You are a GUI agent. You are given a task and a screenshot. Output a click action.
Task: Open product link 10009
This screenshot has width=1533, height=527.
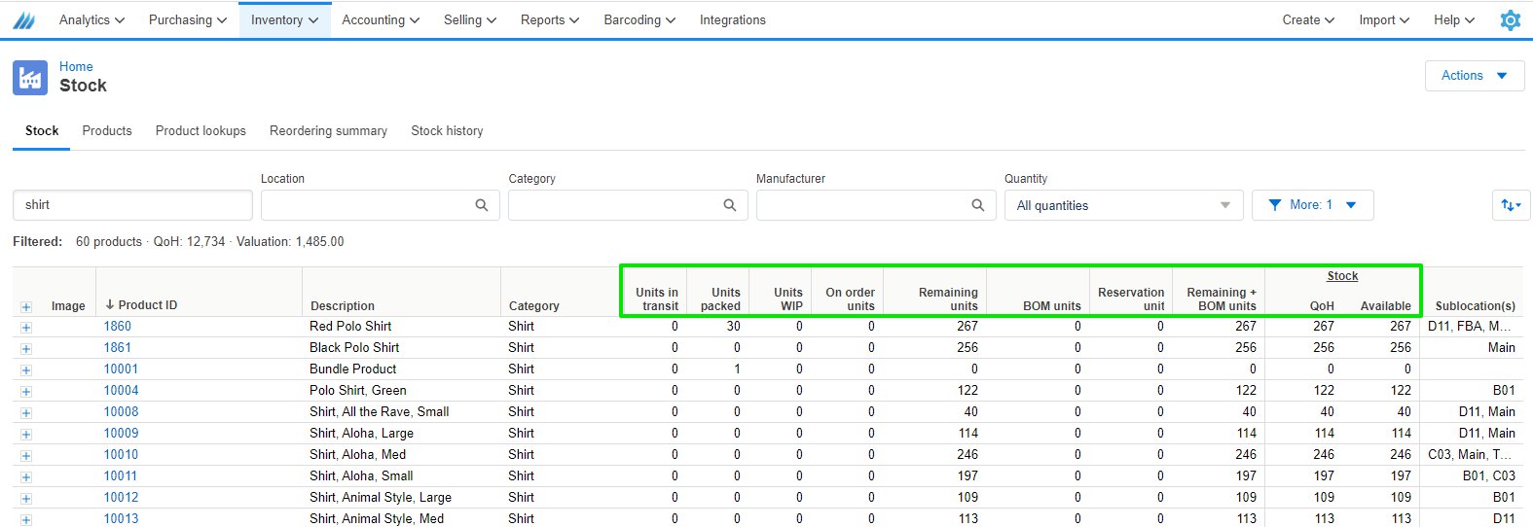(x=122, y=433)
